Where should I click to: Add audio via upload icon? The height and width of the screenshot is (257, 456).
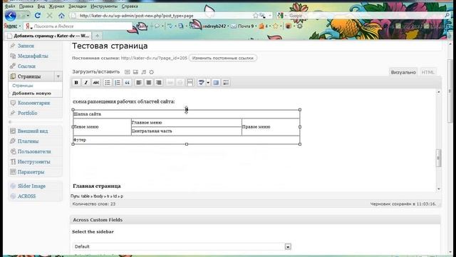tap(144, 72)
